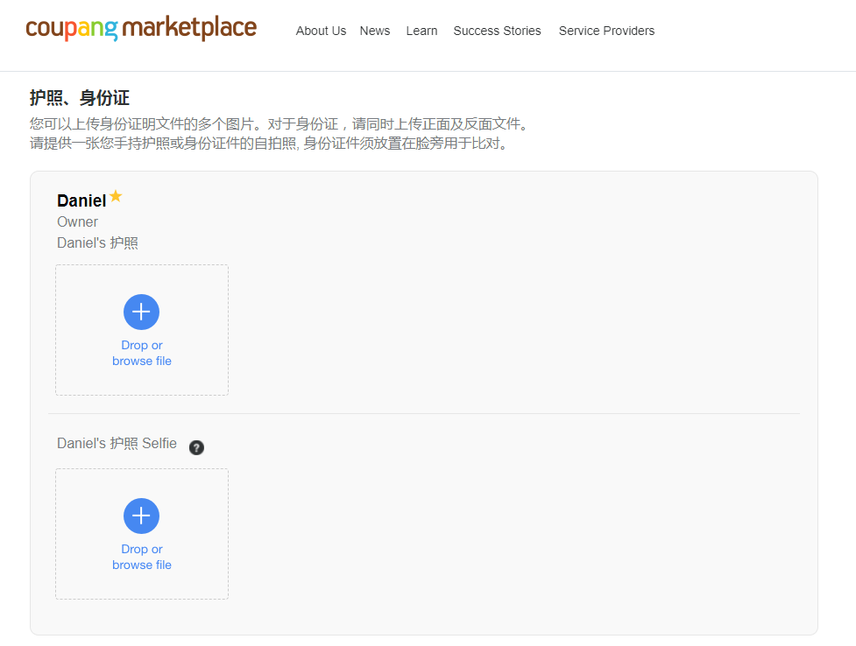Click the question mark icon for selfie requirements
Viewport: 856px width, 646px height.
click(x=196, y=447)
